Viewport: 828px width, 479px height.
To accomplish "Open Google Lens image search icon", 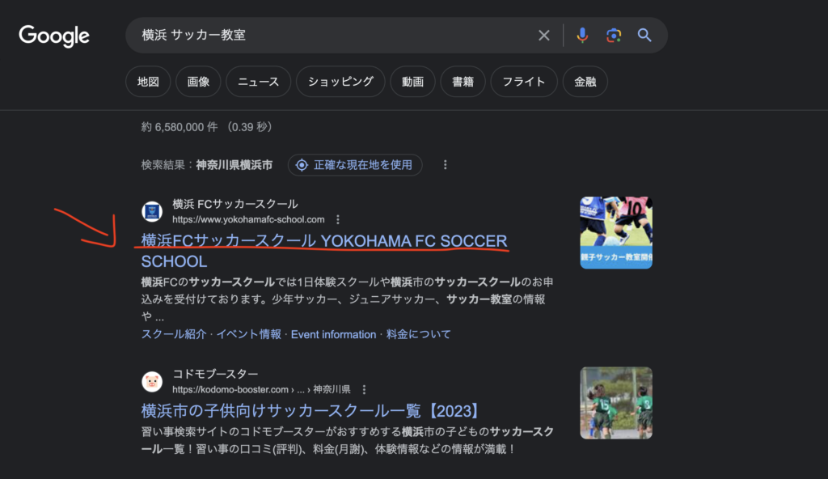I will pyautogui.click(x=613, y=36).
